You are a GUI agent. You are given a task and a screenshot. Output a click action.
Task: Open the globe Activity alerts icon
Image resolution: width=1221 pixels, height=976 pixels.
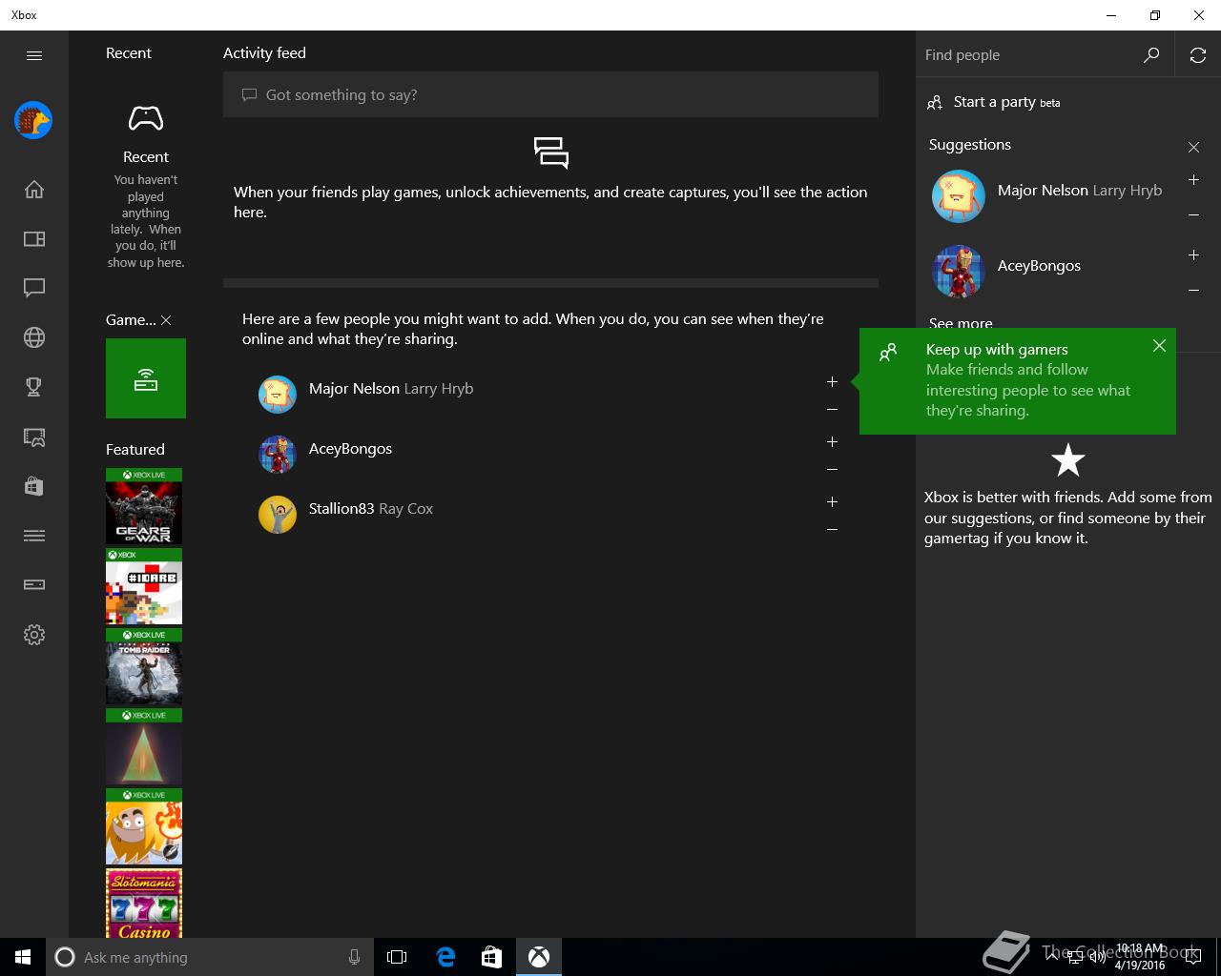[34, 337]
